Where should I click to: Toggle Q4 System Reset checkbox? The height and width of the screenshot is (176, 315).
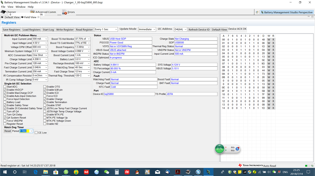[x=5, y=118]
